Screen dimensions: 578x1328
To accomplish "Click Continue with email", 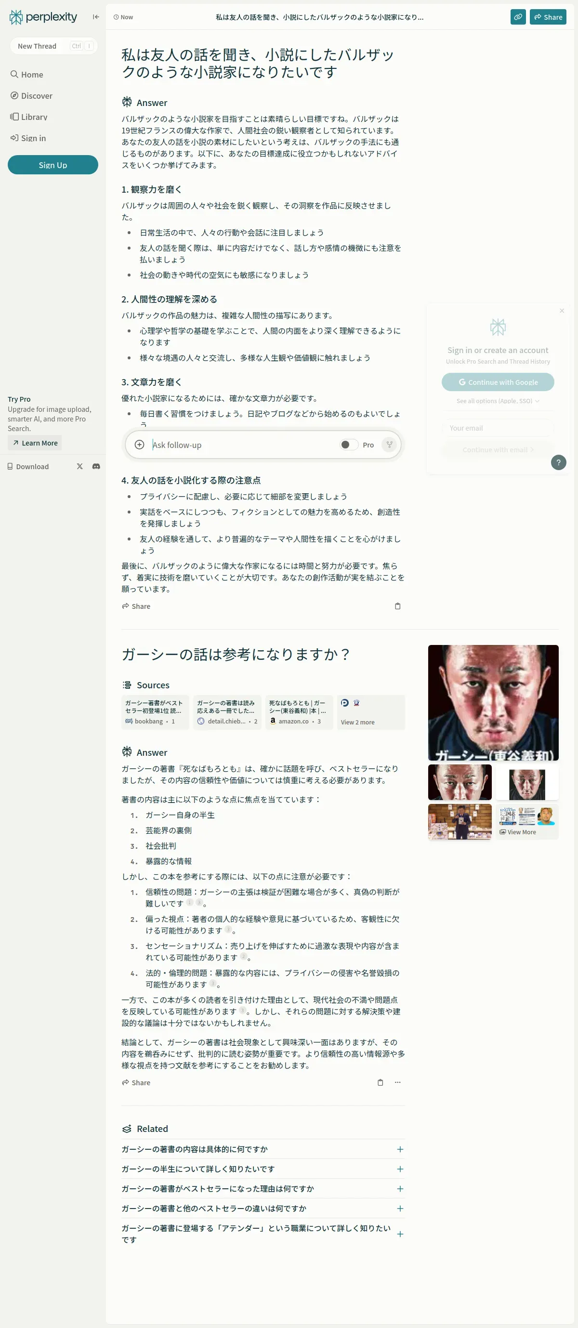I will [498, 449].
